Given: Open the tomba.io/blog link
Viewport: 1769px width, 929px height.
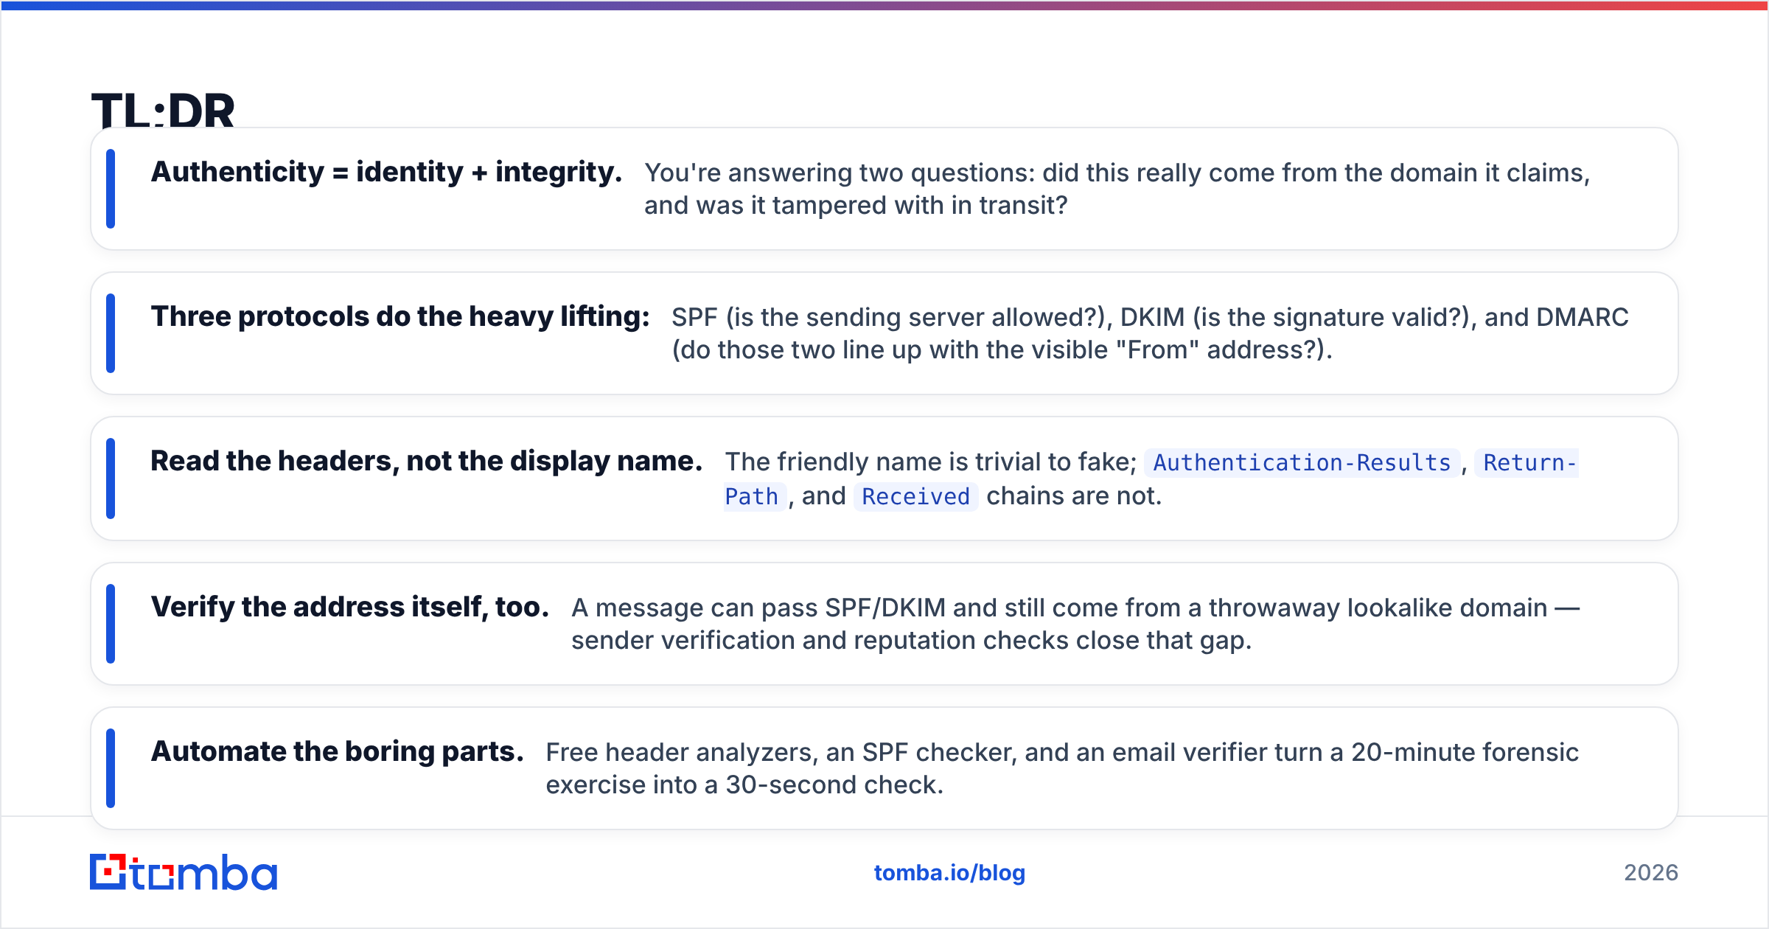Looking at the screenshot, I should click(949, 873).
